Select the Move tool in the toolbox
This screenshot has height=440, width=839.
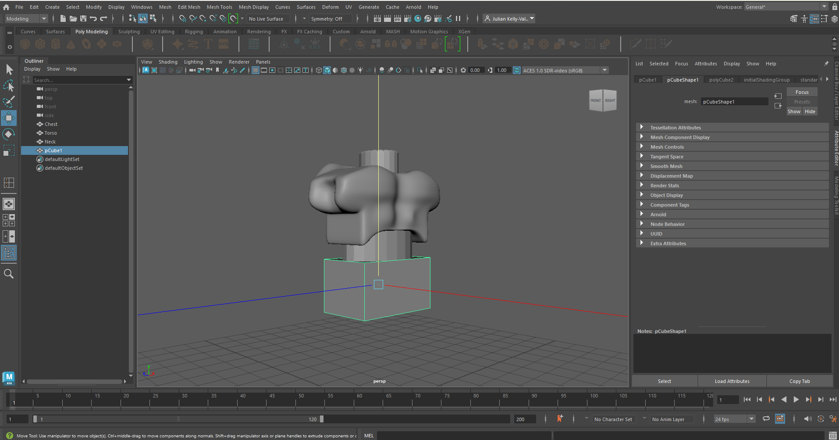pos(9,118)
